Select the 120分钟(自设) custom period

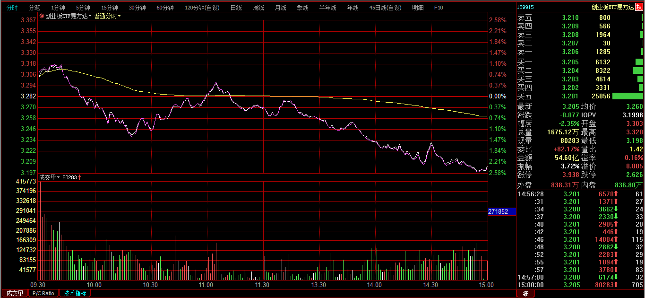point(202,8)
